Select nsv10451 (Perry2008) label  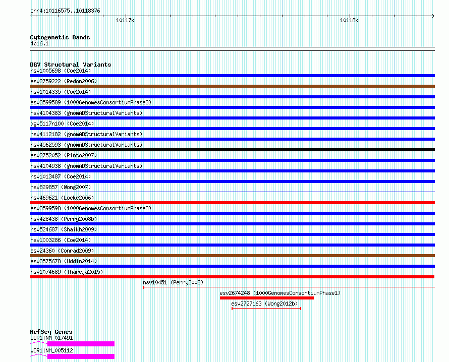coord(173,282)
